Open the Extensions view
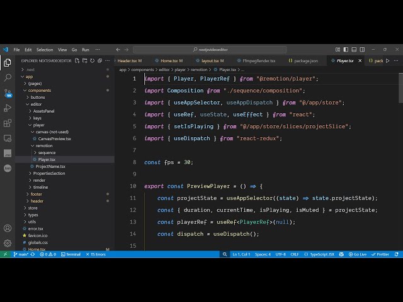 click(8, 123)
